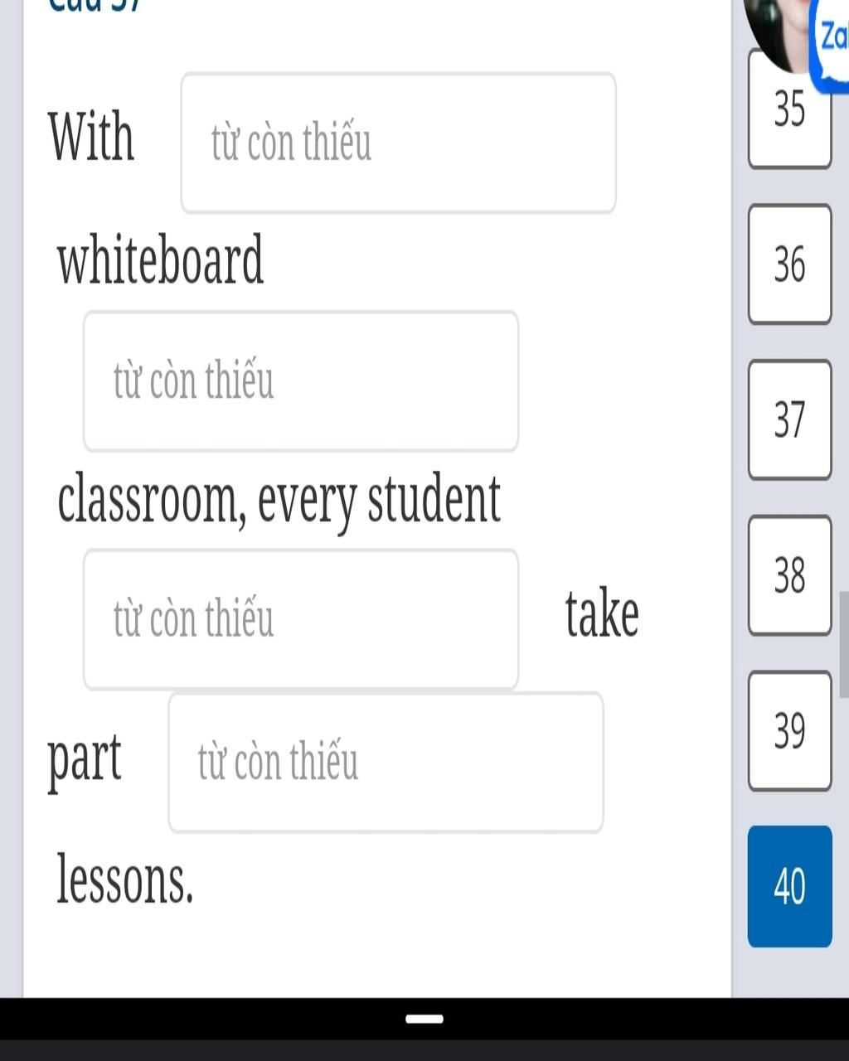The image size is (849, 1061).
Task: Select the blank field before "take"
Action: click(301, 619)
